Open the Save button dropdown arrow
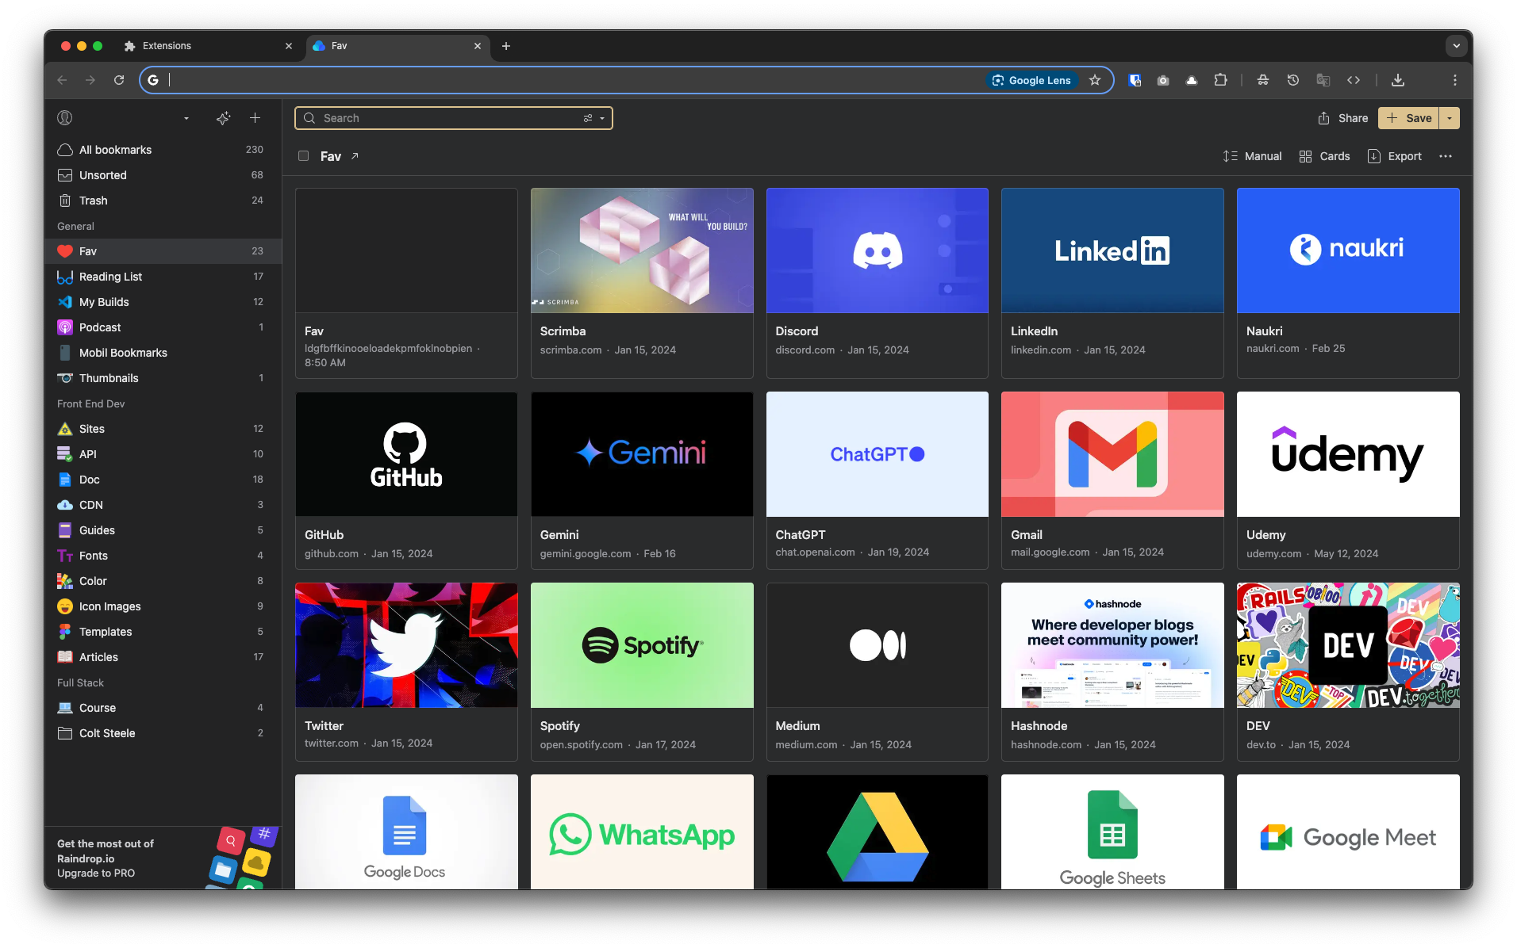The image size is (1517, 948). (x=1450, y=118)
